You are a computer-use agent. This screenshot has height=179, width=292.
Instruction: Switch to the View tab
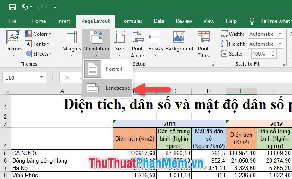[209, 21]
